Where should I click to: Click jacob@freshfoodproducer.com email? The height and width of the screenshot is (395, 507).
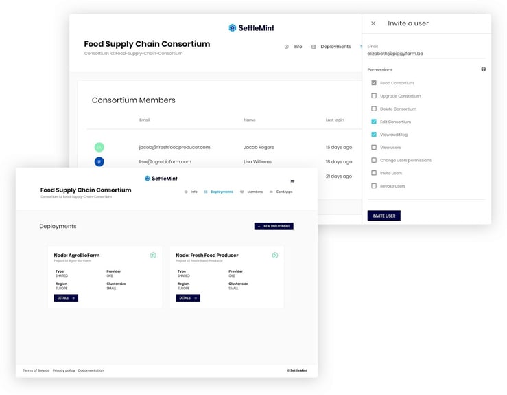tap(175, 147)
